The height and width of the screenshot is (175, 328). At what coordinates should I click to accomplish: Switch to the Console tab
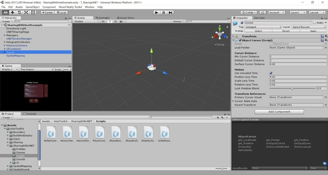click(30, 114)
